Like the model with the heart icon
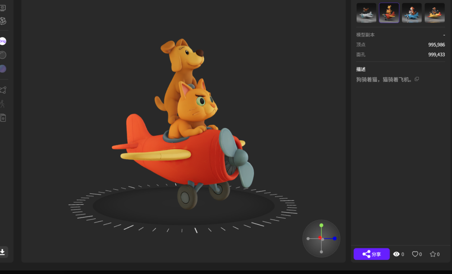The height and width of the screenshot is (274, 452). pos(415,254)
